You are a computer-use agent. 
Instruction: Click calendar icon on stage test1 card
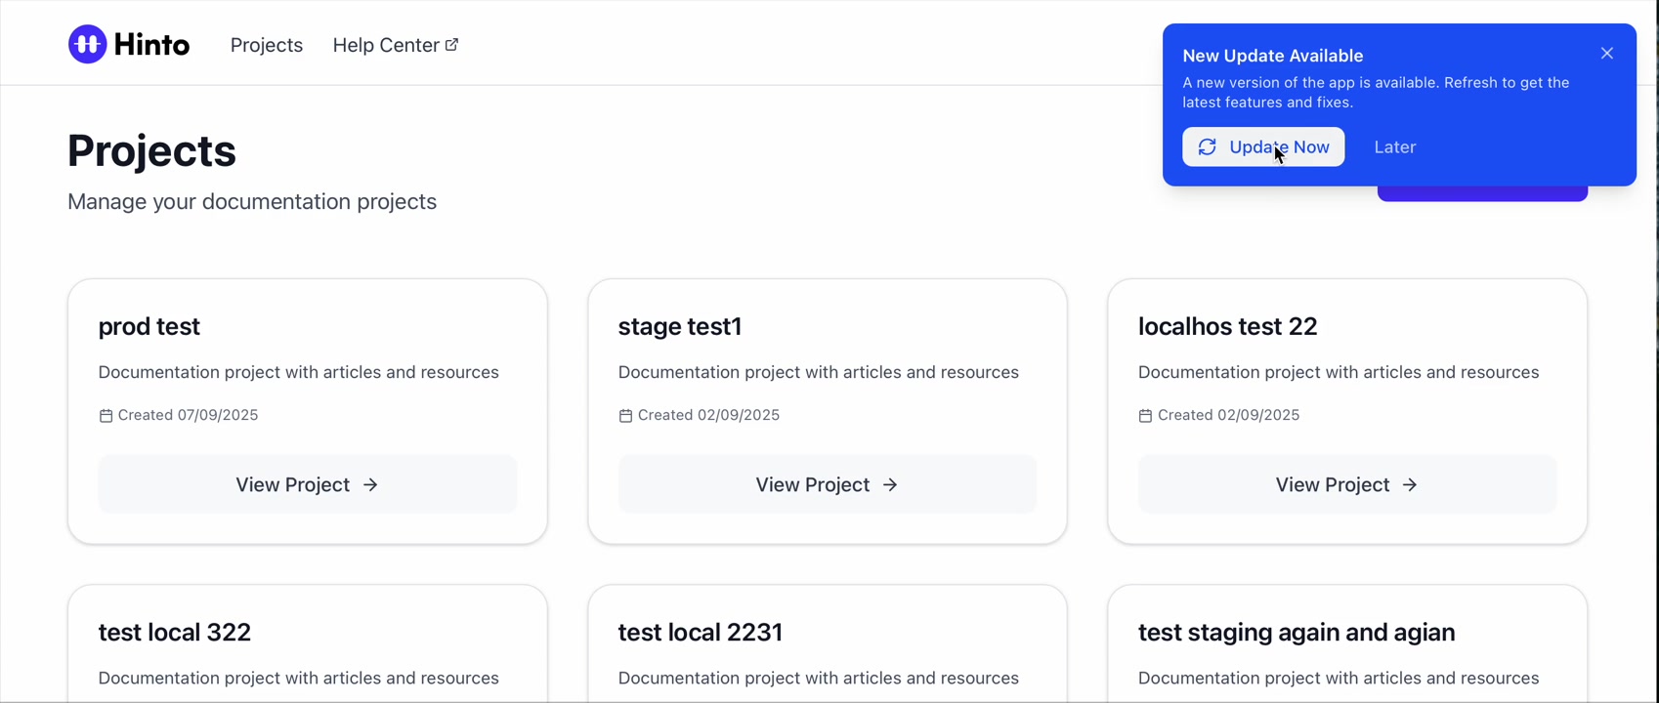click(x=625, y=416)
